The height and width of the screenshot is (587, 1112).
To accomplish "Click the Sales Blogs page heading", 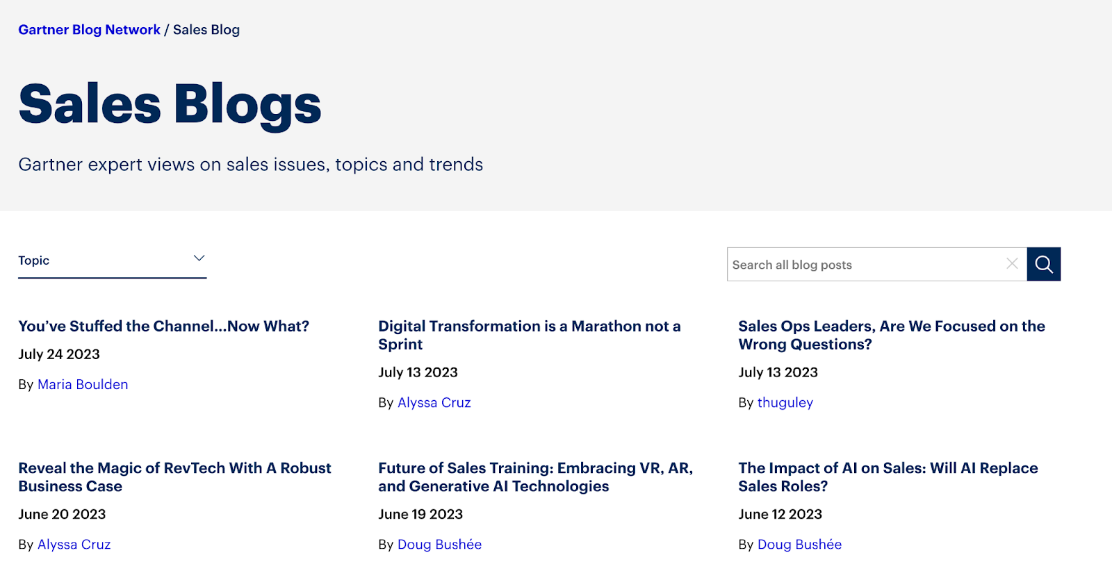I will click(x=170, y=104).
